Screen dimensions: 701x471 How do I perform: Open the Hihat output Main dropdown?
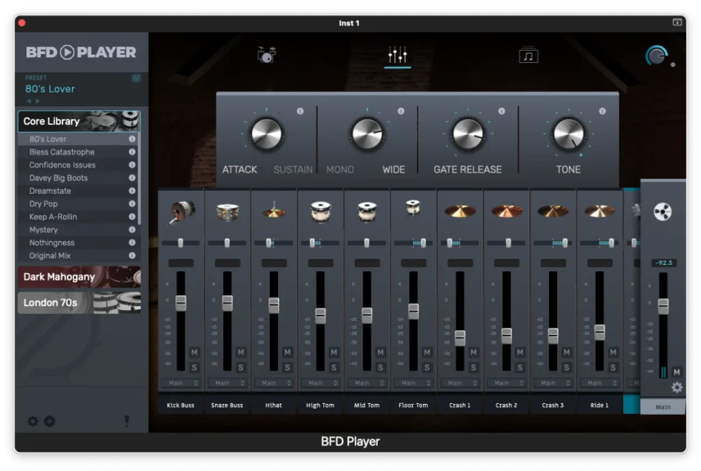tap(273, 383)
